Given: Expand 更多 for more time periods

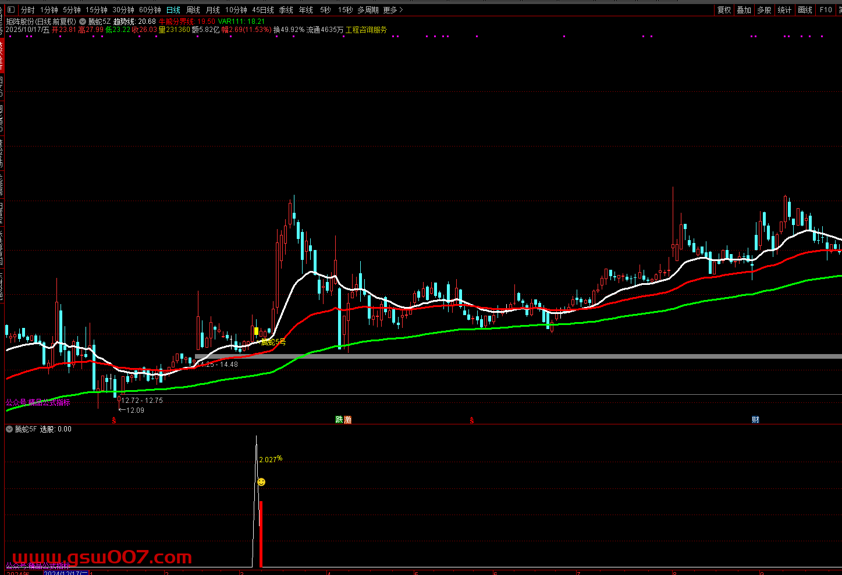Looking at the screenshot, I should pos(393,10).
